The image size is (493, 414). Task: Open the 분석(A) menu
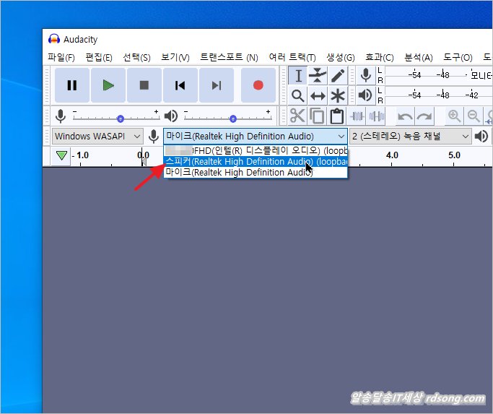[x=418, y=58]
